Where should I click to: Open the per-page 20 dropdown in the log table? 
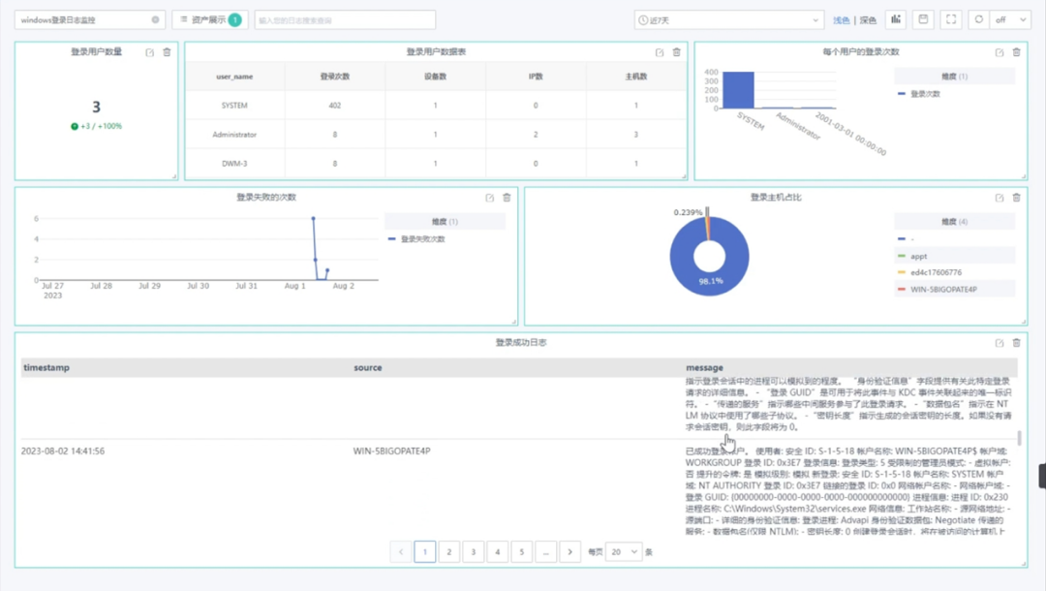(622, 550)
